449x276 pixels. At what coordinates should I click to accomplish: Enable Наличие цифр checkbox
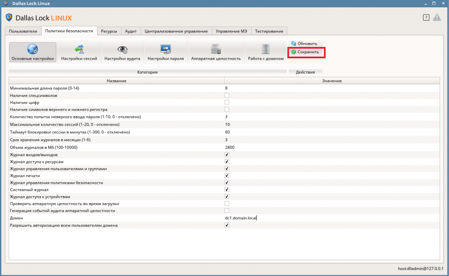pos(227,102)
